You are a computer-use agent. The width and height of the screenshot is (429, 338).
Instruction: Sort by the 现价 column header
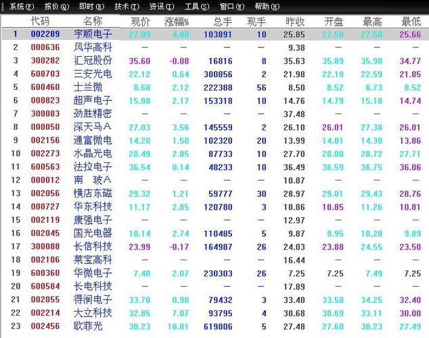tap(140, 22)
